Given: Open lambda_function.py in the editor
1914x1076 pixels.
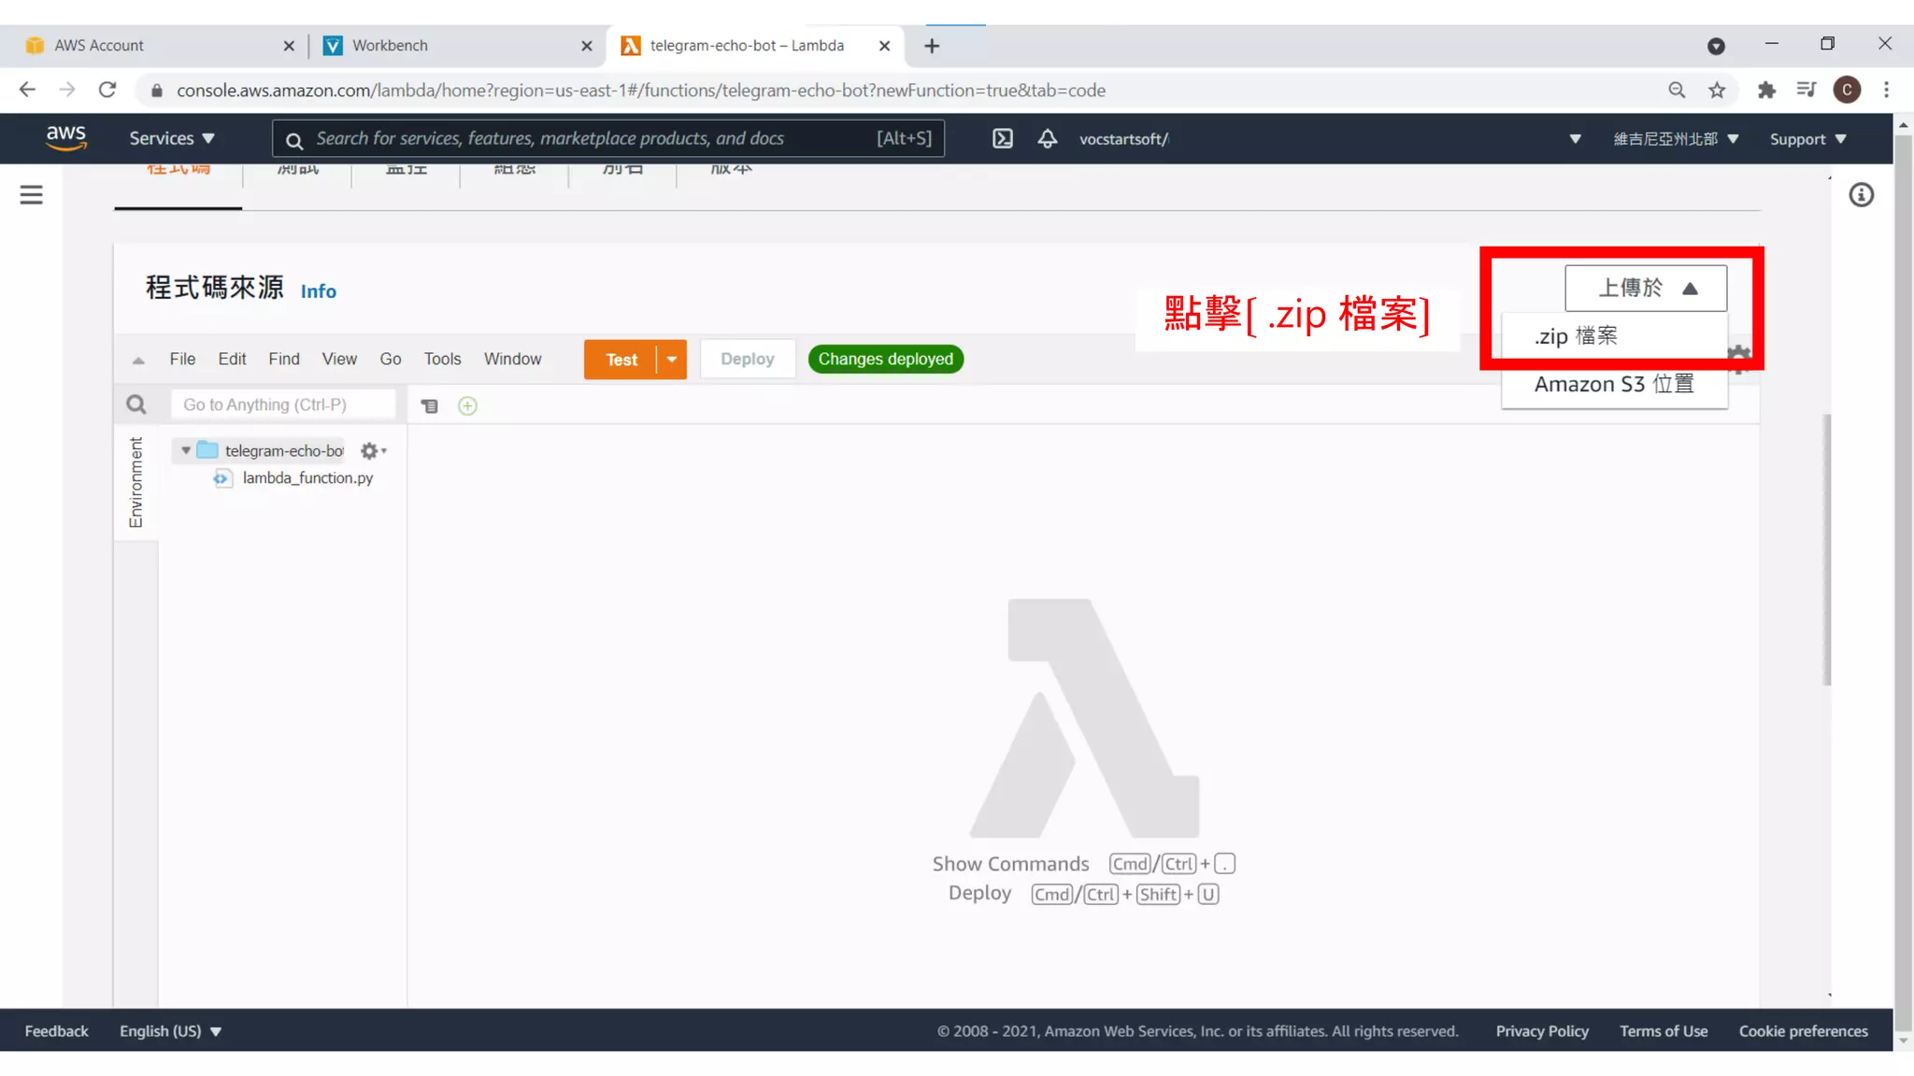Looking at the screenshot, I should tap(307, 478).
